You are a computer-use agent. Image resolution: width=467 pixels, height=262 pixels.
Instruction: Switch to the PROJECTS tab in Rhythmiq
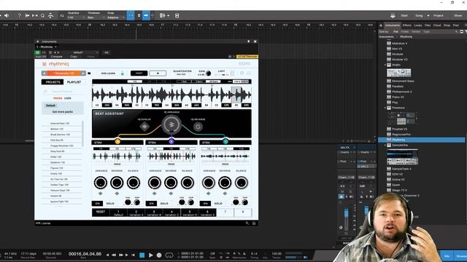click(53, 82)
